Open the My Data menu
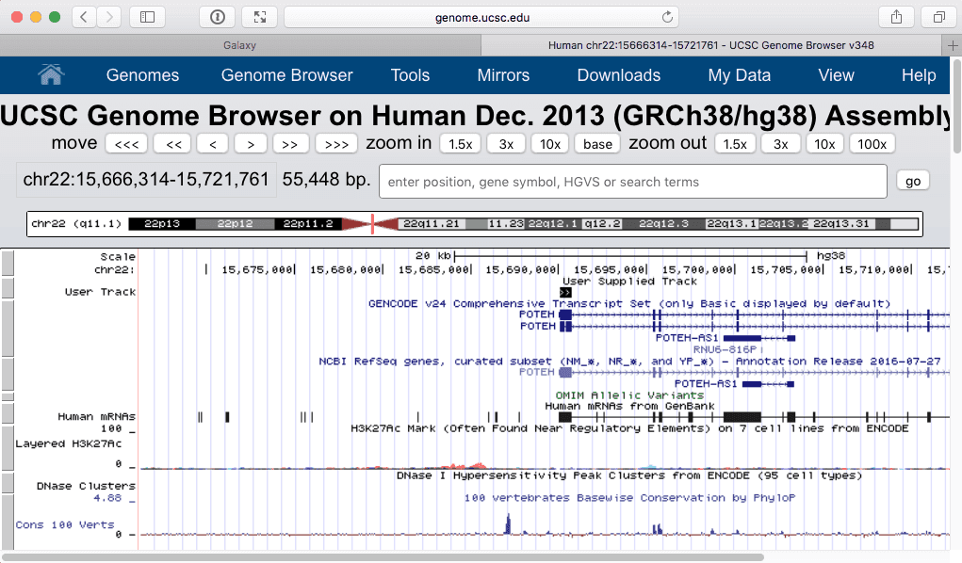Screen dimensions: 962x563 (739, 75)
